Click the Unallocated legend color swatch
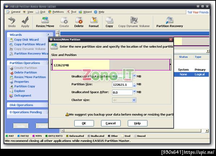 pyautogui.click(x=89, y=136)
